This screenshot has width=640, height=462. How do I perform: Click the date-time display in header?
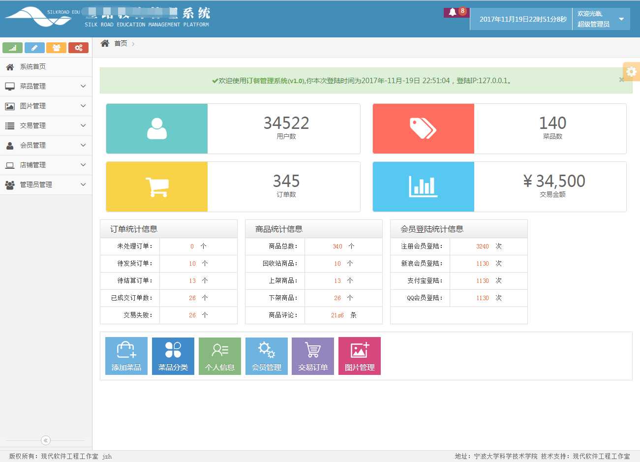523,19
